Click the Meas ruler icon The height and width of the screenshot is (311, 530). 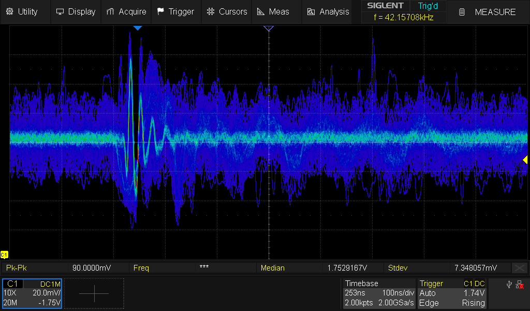pyautogui.click(x=260, y=11)
